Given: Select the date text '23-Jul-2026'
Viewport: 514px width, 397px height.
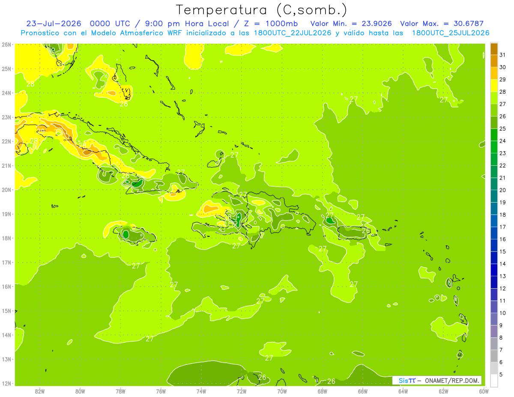Looking at the screenshot, I should click(53, 24).
